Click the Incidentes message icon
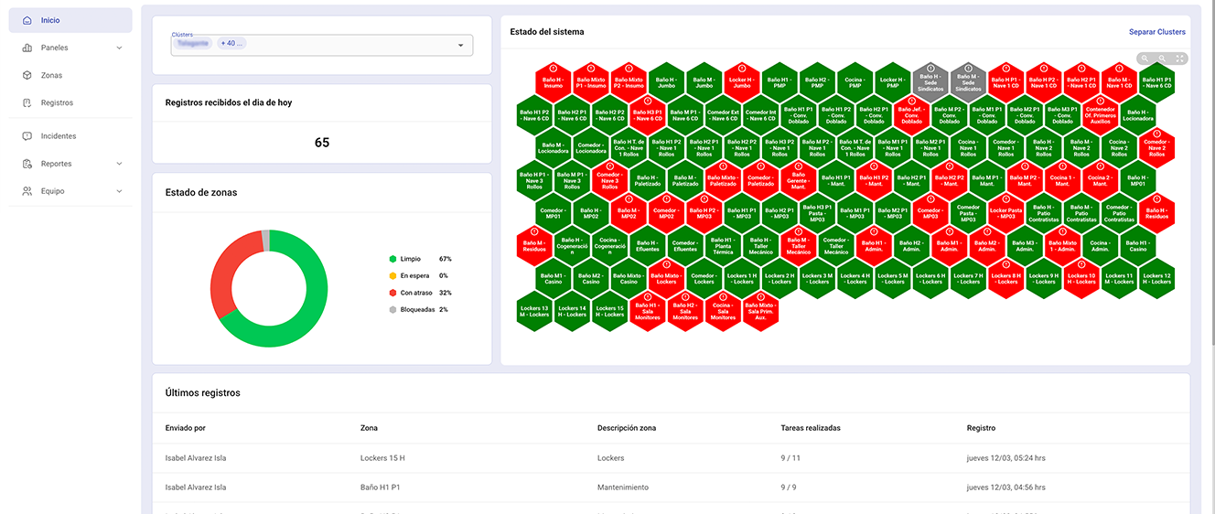1215x514 pixels. tap(27, 136)
